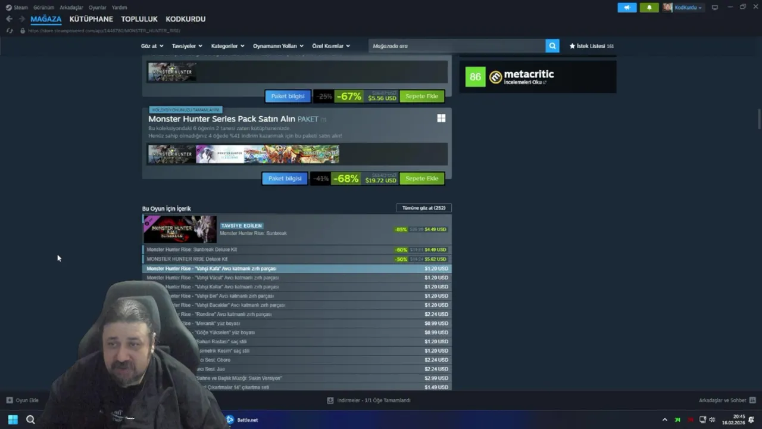The width and height of the screenshot is (762, 429).
Task: Open downloads icon in bottom bar
Action: (330, 400)
